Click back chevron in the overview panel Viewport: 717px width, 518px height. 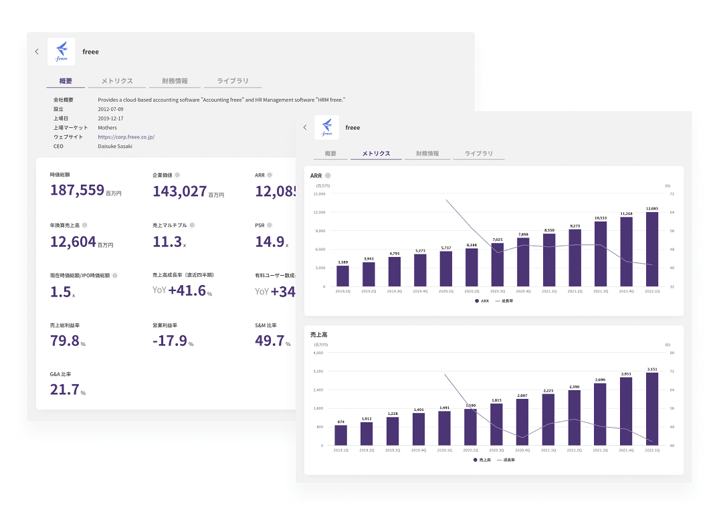click(x=37, y=52)
